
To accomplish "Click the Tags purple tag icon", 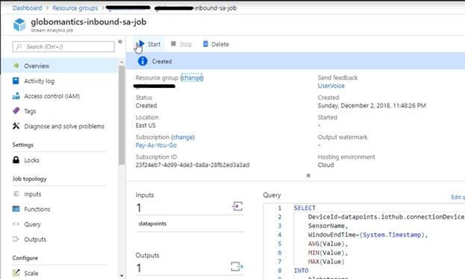I will [x=16, y=111].
